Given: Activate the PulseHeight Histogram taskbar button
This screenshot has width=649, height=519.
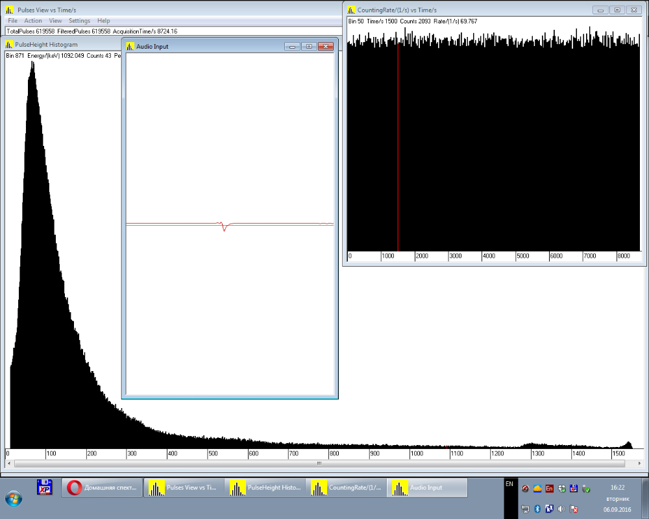Looking at the screenshot, I should click(x=265, y=488).
